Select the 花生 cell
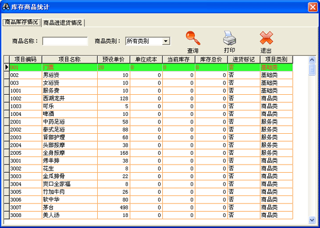Viewport: 320px width, 228px height. pyautogui.click(x=70, y=169)
